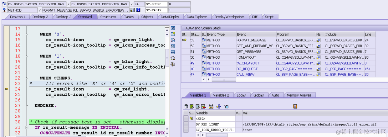The image size is (388, 137).
Task: Click the orange save icon in Variables pane
Action: click(295, 107)
